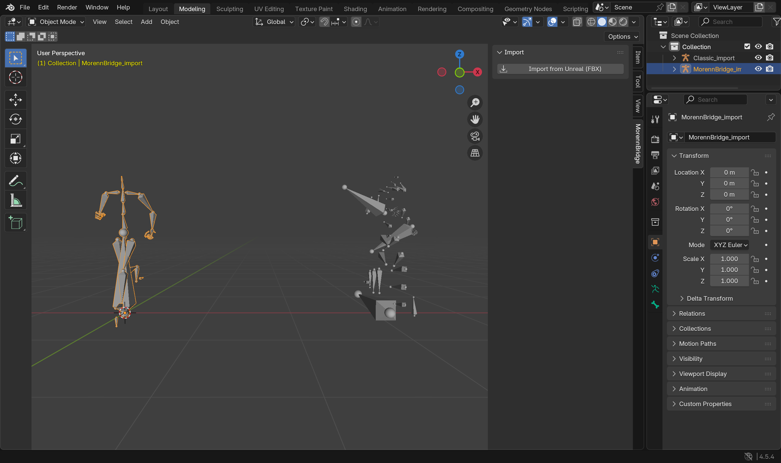Screen dimensions: 781x463
Task: Toggle proportional editing button
Action: [356, 22]
